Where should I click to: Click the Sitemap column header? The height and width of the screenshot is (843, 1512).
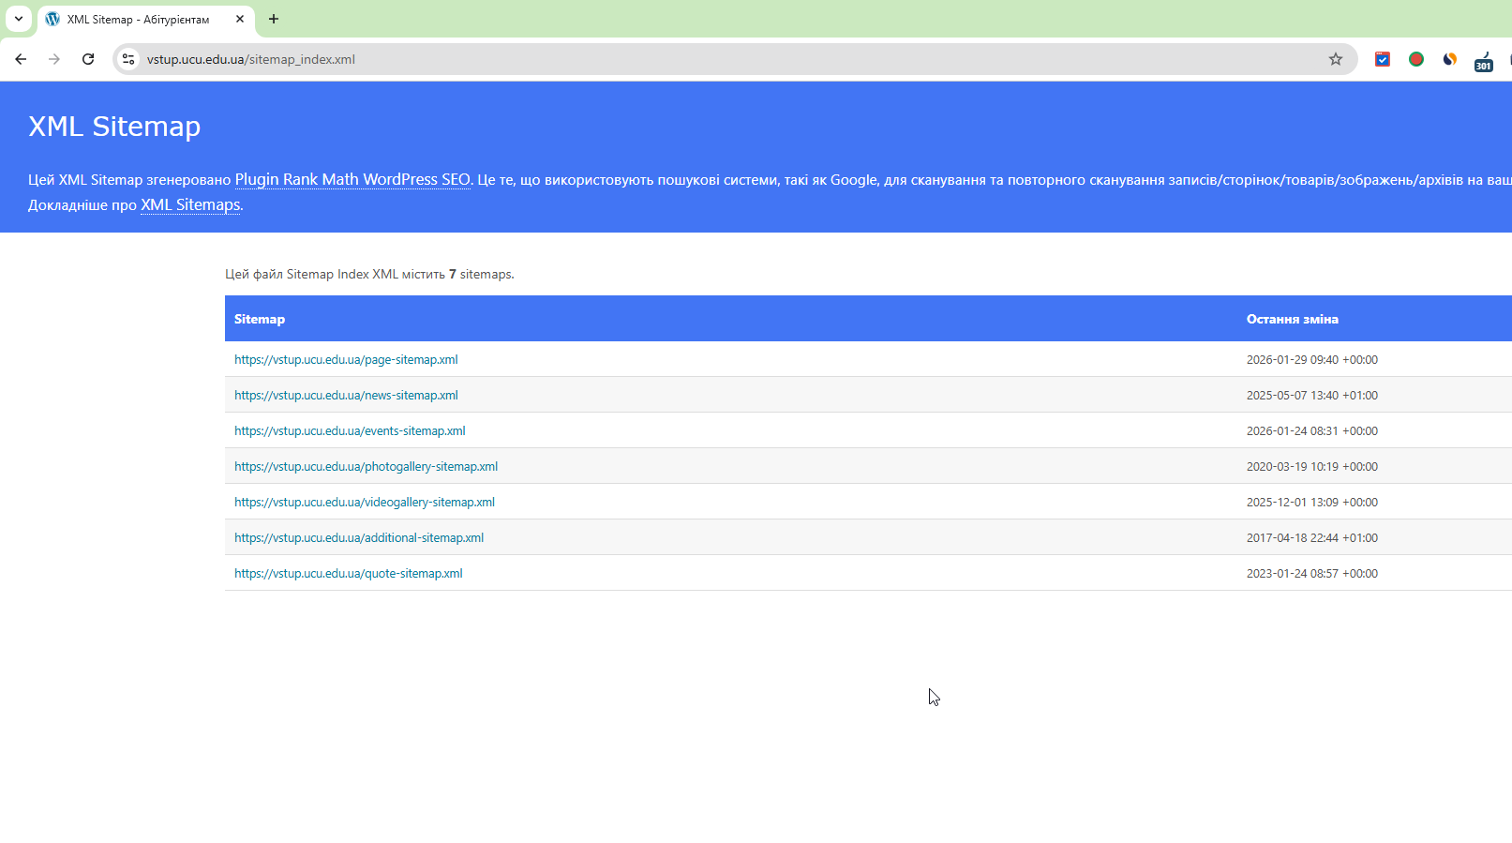(x=260, y=319)
